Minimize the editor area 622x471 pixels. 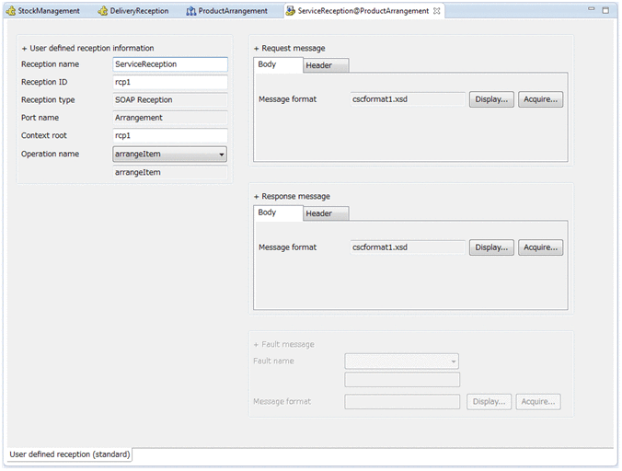click(592, 10)
